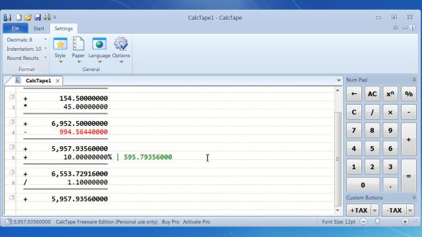Click digit 8 on Num Pad
422x237 pixels.
(372, 130)
